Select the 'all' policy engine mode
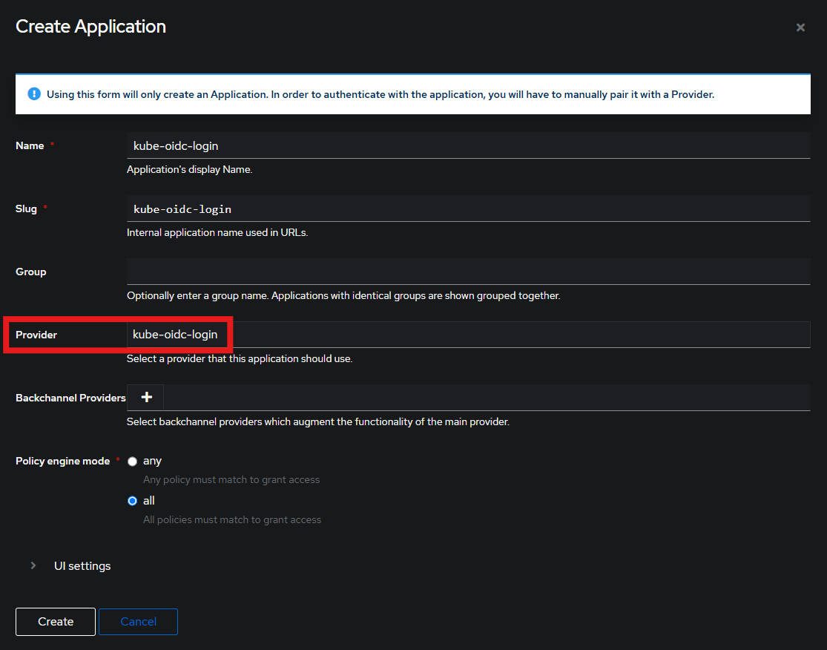827x650 pixels. (132, 501)
